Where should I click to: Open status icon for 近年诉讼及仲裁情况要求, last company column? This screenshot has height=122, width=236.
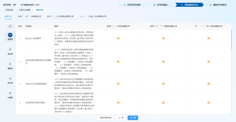pos(209,83)
